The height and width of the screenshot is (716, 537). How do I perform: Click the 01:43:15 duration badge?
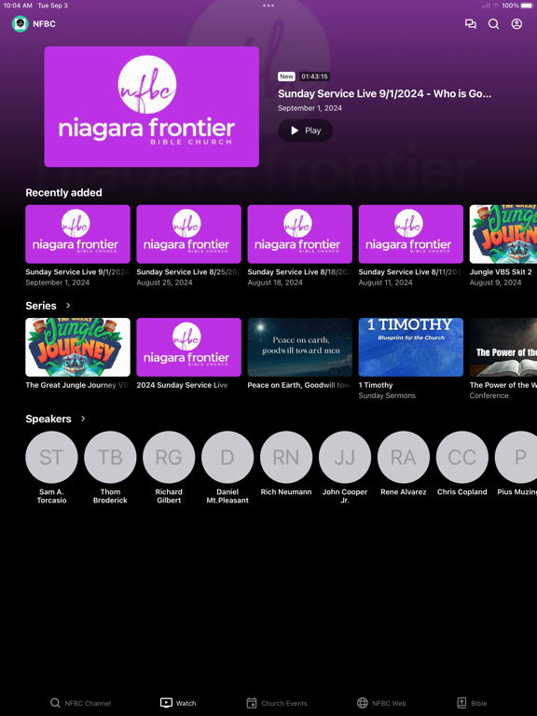click(x=314, y=76)
